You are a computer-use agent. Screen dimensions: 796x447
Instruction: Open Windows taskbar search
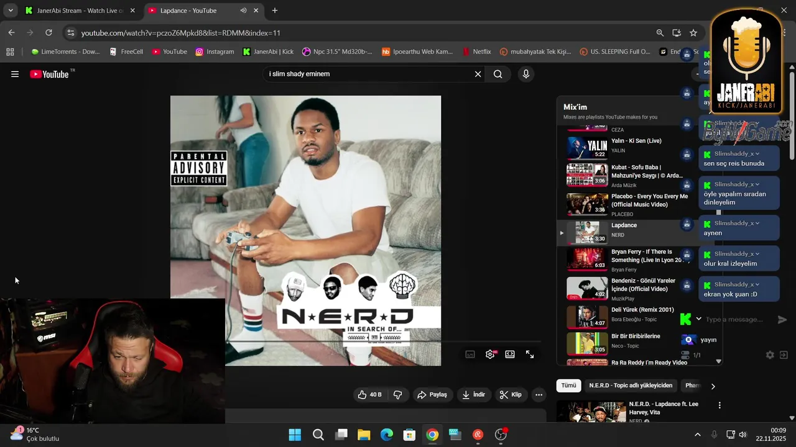point(318,435)
